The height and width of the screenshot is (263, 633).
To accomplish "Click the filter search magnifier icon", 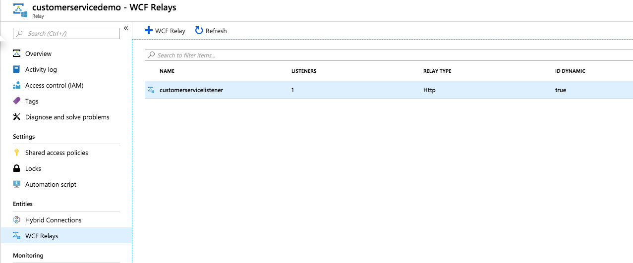I will coord(151,55).
